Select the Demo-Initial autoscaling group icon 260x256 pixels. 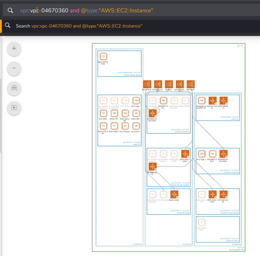pyautogui.click(x=174, y=194)
